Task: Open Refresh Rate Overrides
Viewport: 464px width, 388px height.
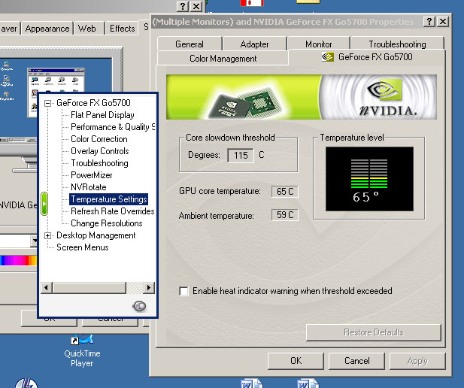Action: click(x=113, y=211)
